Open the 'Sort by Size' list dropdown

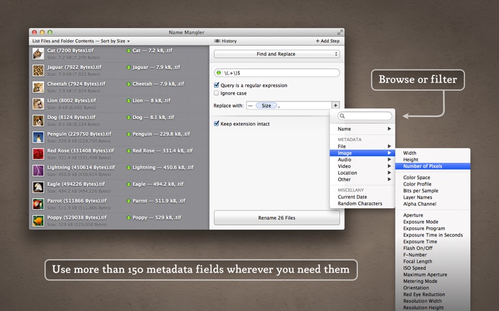(x=81, y=41)
